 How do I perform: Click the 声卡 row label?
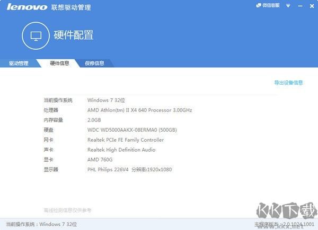(48, 150)
